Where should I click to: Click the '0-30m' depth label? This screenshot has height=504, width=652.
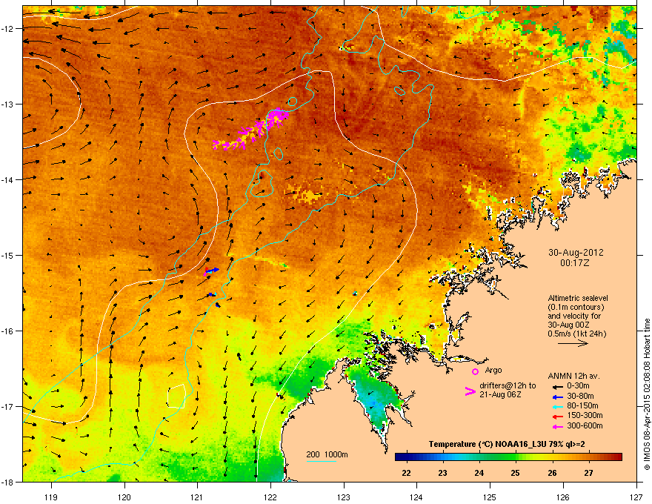[579, 386]
